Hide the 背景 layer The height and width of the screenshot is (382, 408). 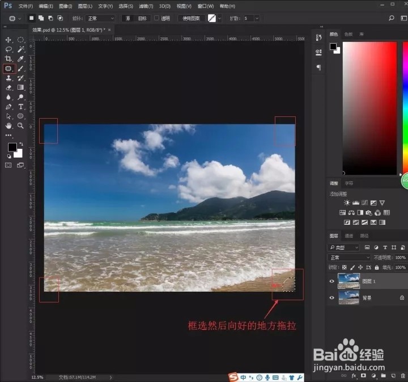click(331, 297)
